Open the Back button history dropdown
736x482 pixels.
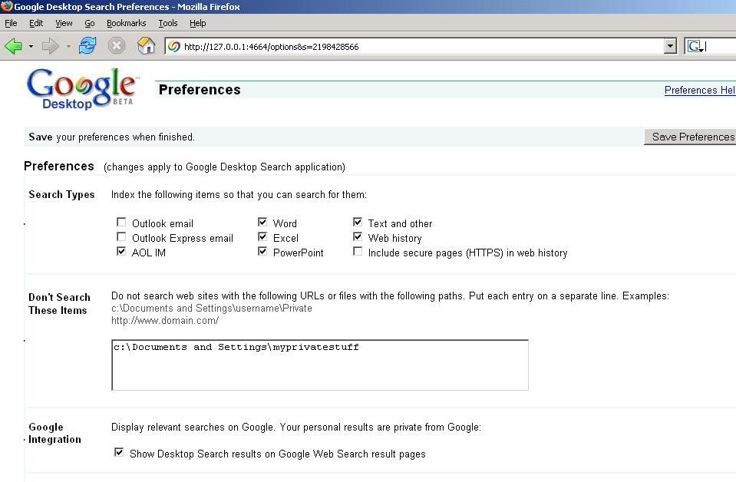pyautogui.click(x=31, y=47)
